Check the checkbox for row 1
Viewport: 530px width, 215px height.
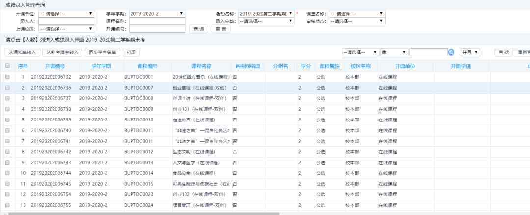point(7,77)
